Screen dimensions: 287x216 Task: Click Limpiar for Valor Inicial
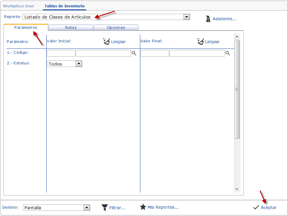118,42
